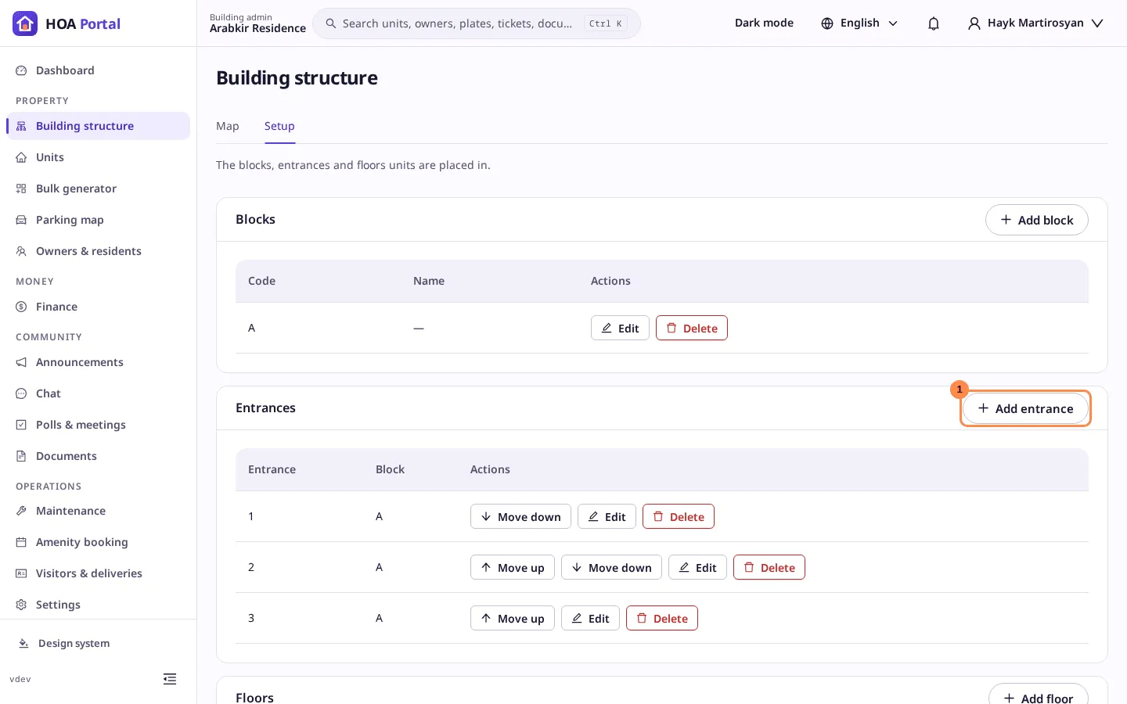Edit entrance 3
This screenshot has height=704, width=1127.
tap(590, 618)
